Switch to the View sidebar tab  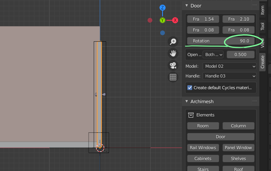[262, 43]
